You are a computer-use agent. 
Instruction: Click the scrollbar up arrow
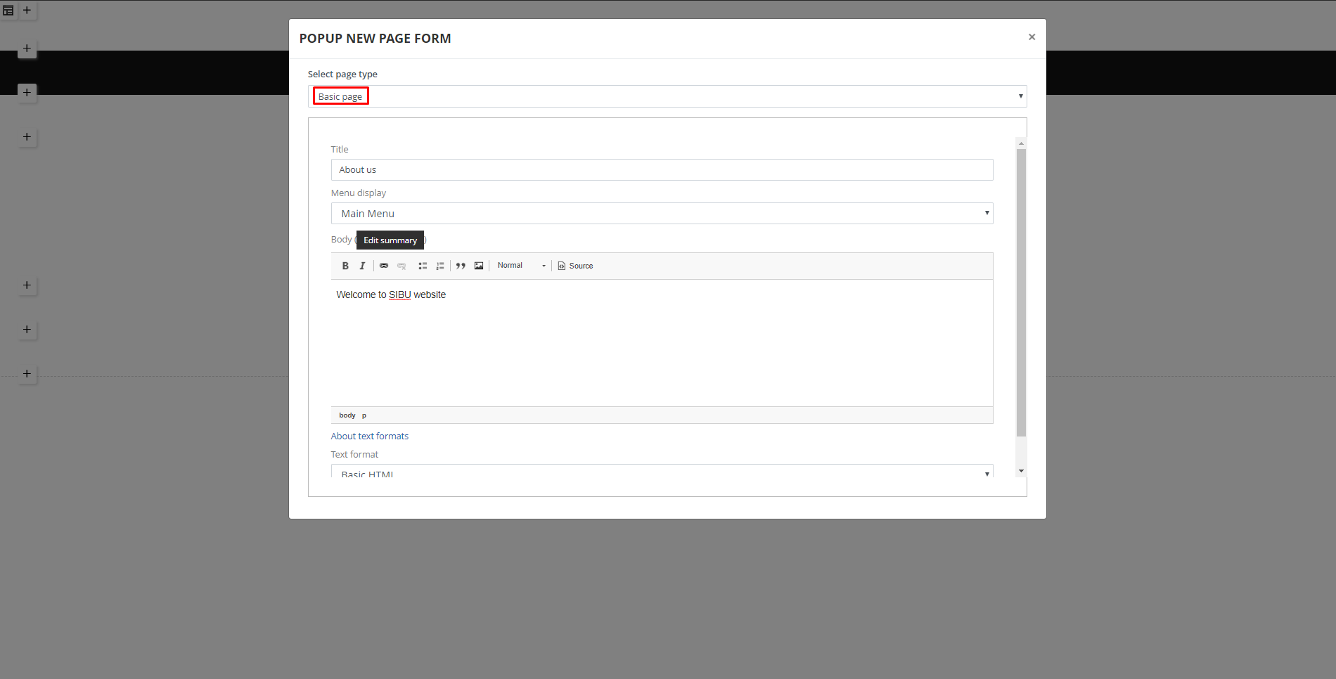1021,143
